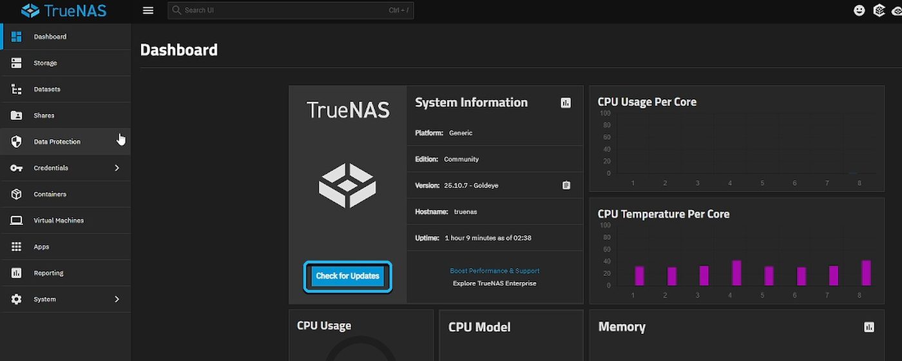Viewport: 902px width, 361px height.
Task: Open Containers section
Action: (x=66, y=194)
